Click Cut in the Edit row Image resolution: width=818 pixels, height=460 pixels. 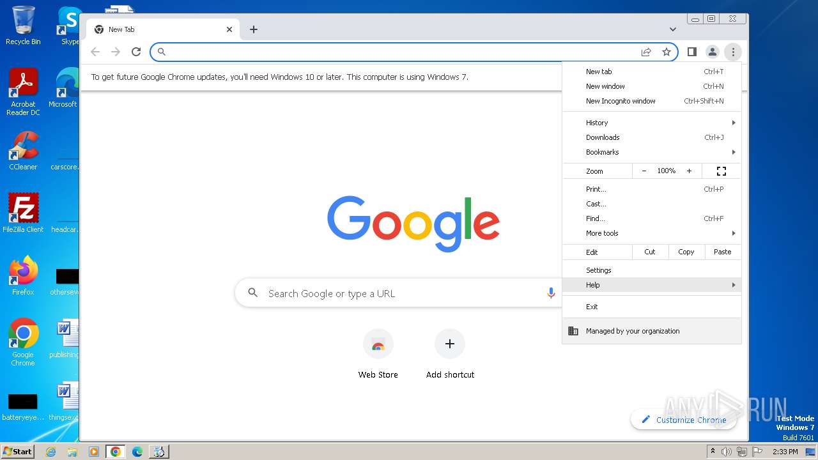pyautogui.click(x=650, y=252)
